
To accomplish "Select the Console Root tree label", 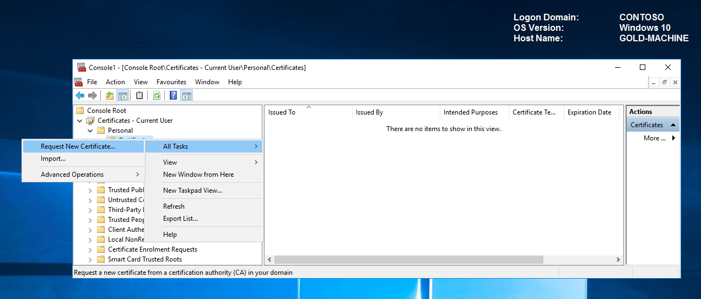I will [106, 110].
